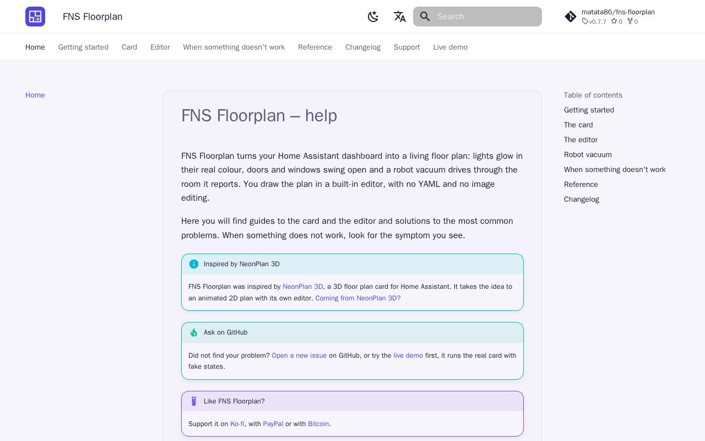Click the v0.7.7 version tag icon
Screen dimensions: 705x441
(585, 21)
